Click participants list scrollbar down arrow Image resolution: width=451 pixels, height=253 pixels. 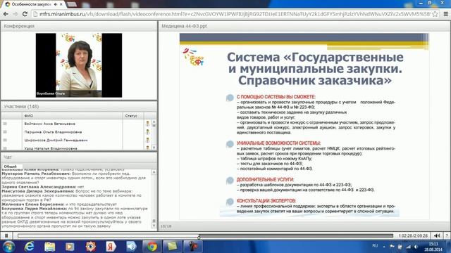pyautogui.click(x=154, y=148)
